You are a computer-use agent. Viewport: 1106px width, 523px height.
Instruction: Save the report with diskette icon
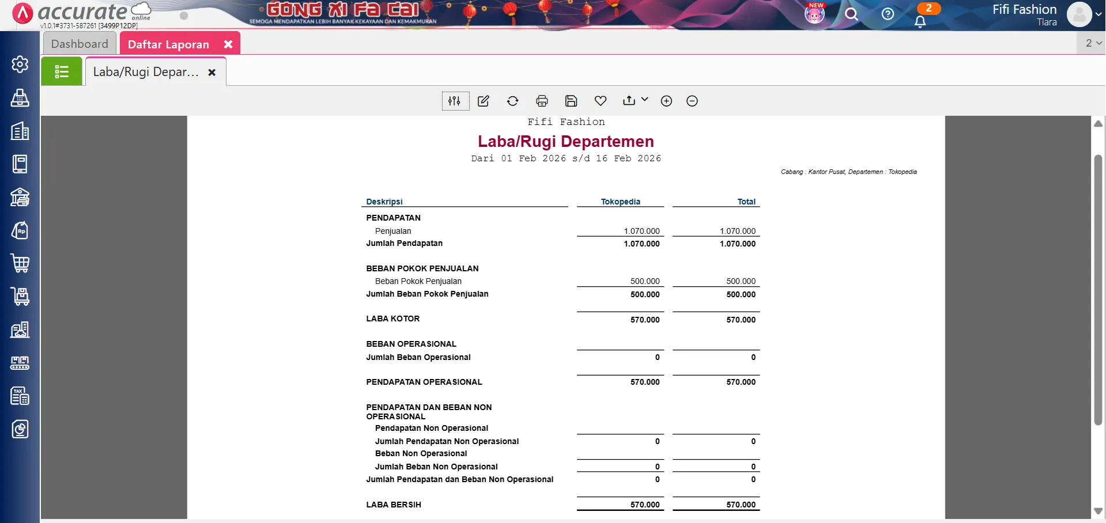pos(571,101)
